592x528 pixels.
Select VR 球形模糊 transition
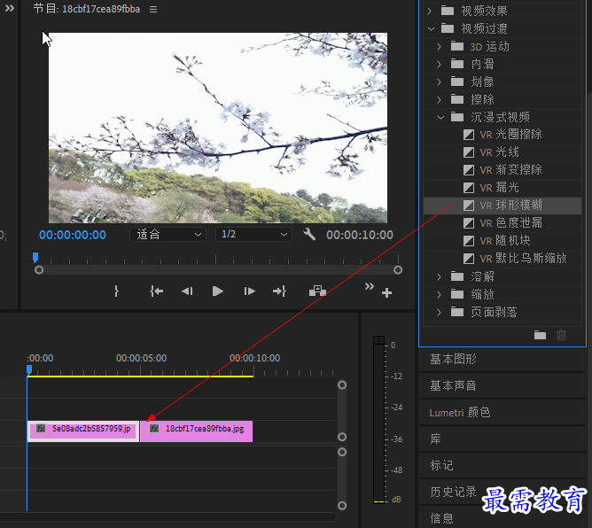(502, 206)
